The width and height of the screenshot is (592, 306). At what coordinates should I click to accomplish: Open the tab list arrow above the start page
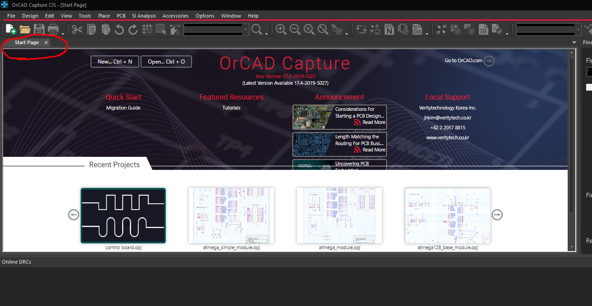click(574, 42)
